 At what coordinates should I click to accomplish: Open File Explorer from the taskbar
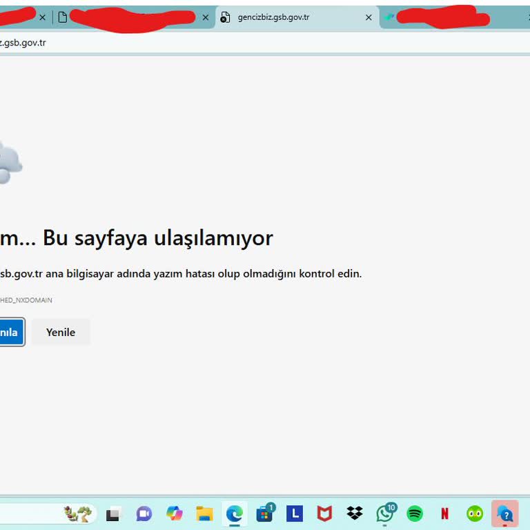point(204,513)
